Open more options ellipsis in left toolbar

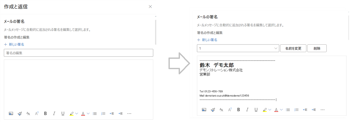coord(129,113)
